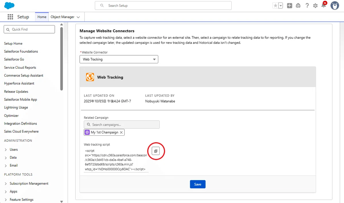This screenshot has width=344, height=203.
Task: Click the sidebar scrollbar down arrow
Action: (62, 201)
